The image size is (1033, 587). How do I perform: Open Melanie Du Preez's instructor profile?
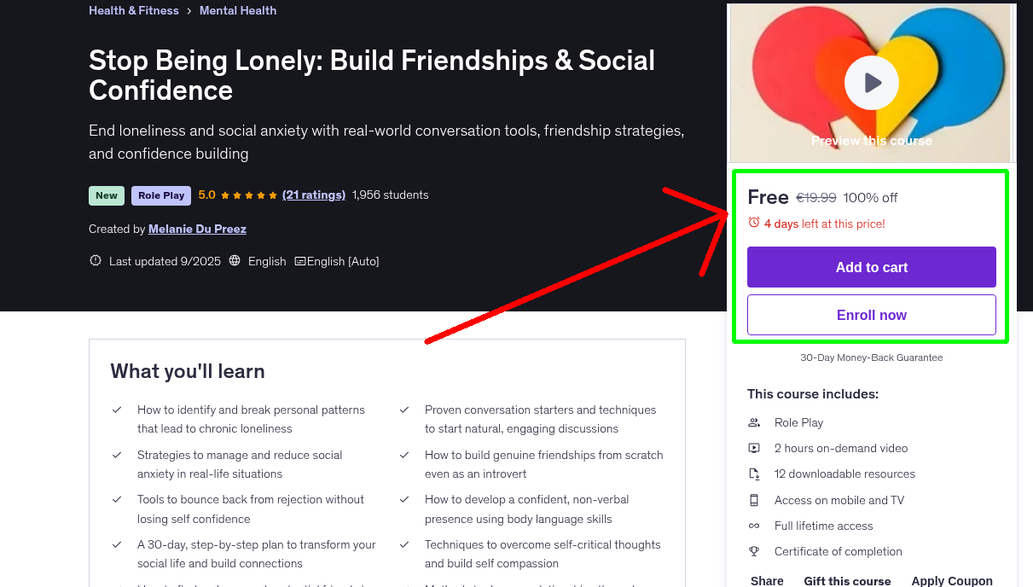point(197,229)
